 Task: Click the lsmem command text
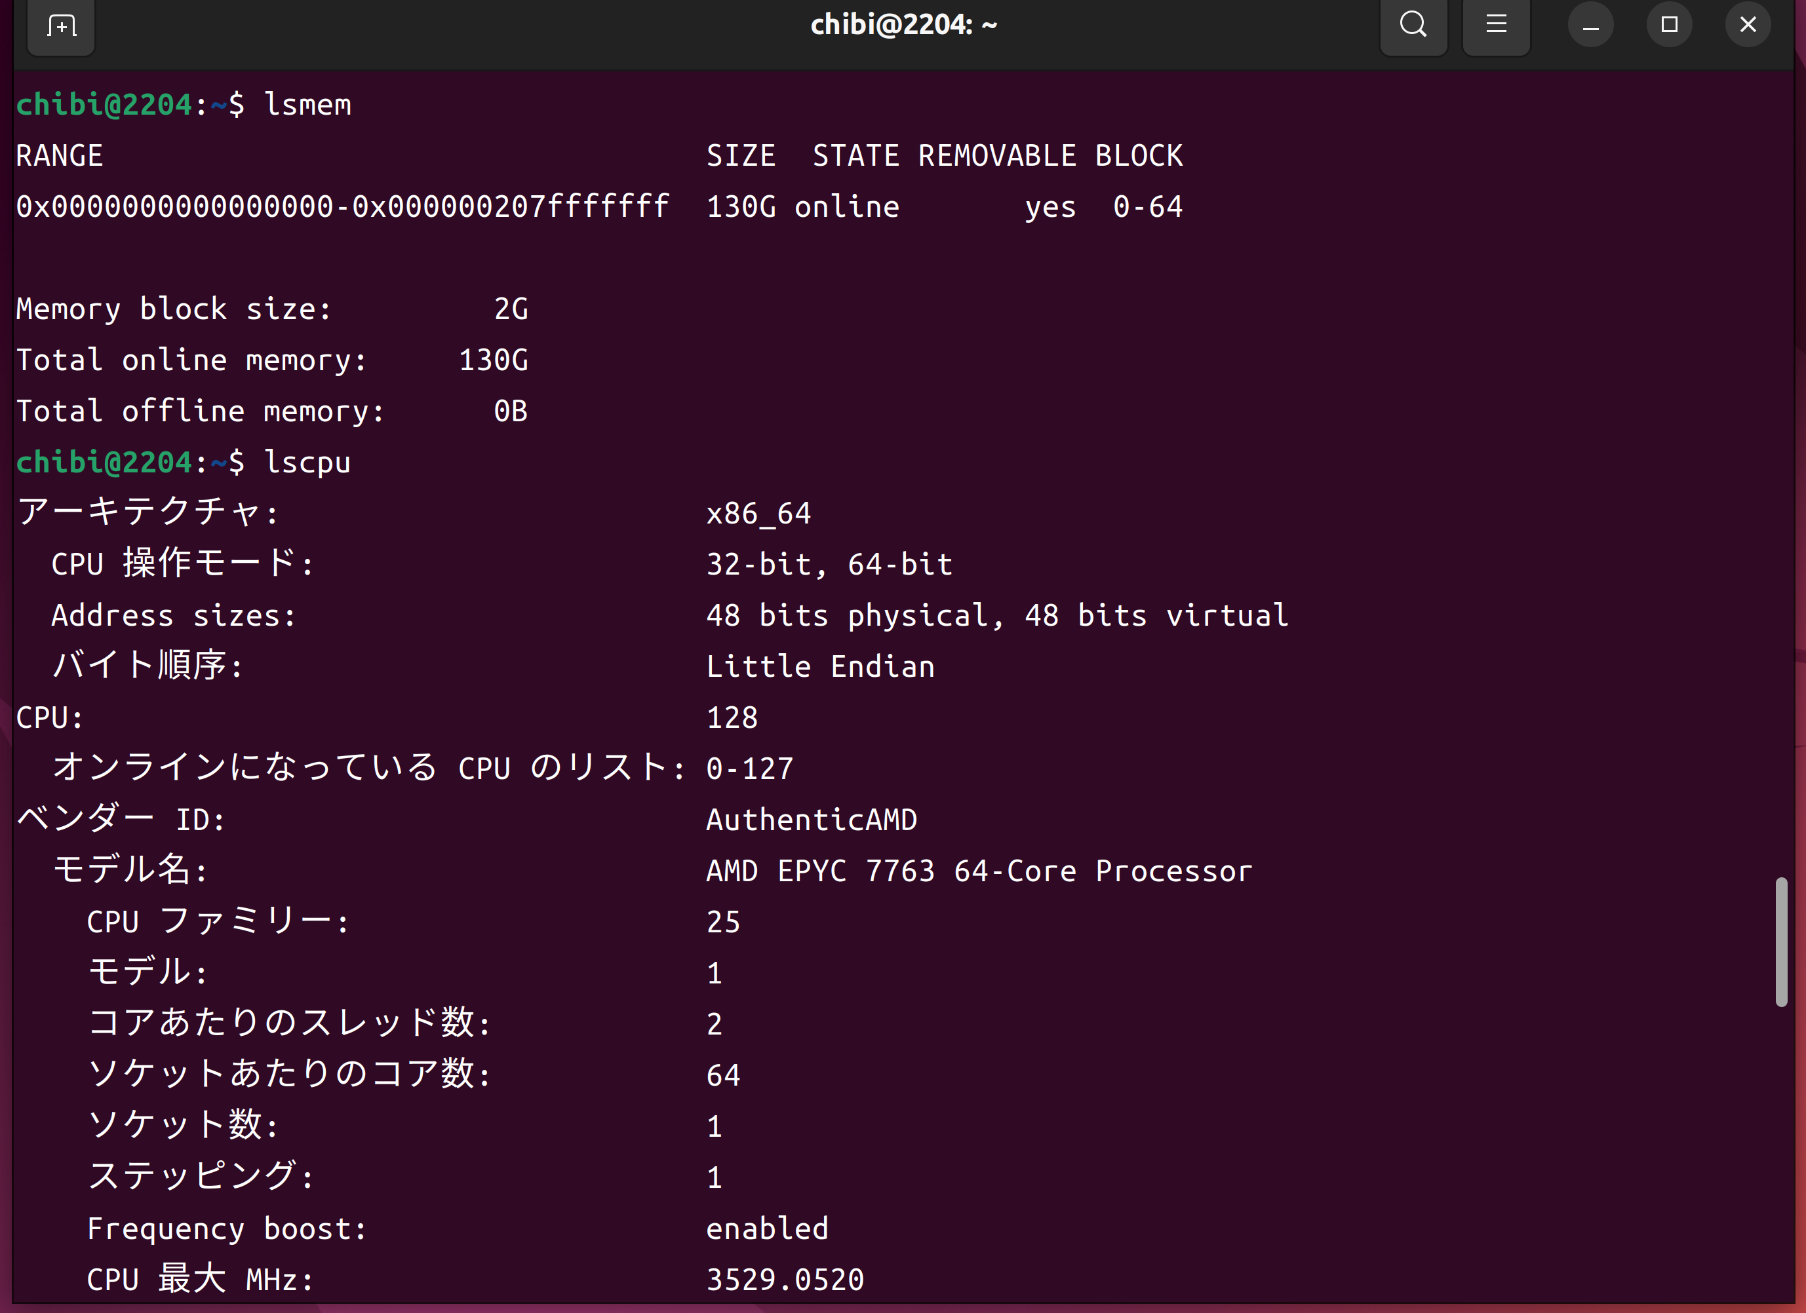coord(307,105)
